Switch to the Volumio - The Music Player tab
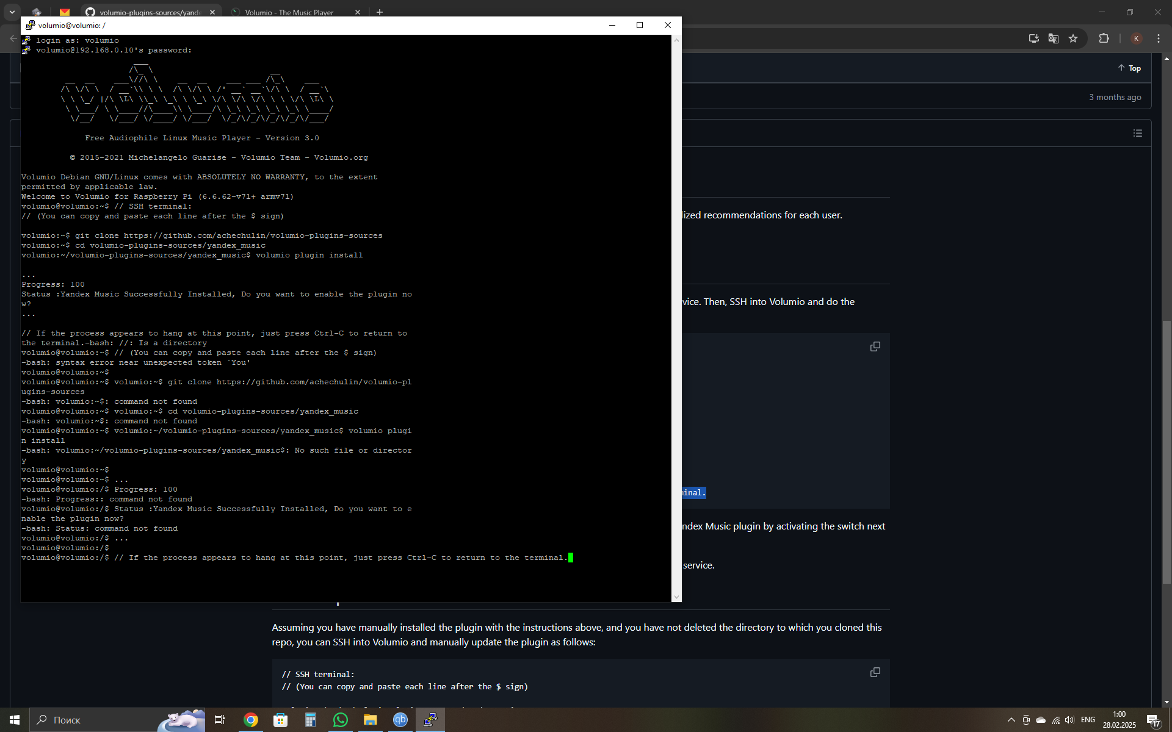The width and height of the screenshot is (1172, 732). [x=289, y=12]
